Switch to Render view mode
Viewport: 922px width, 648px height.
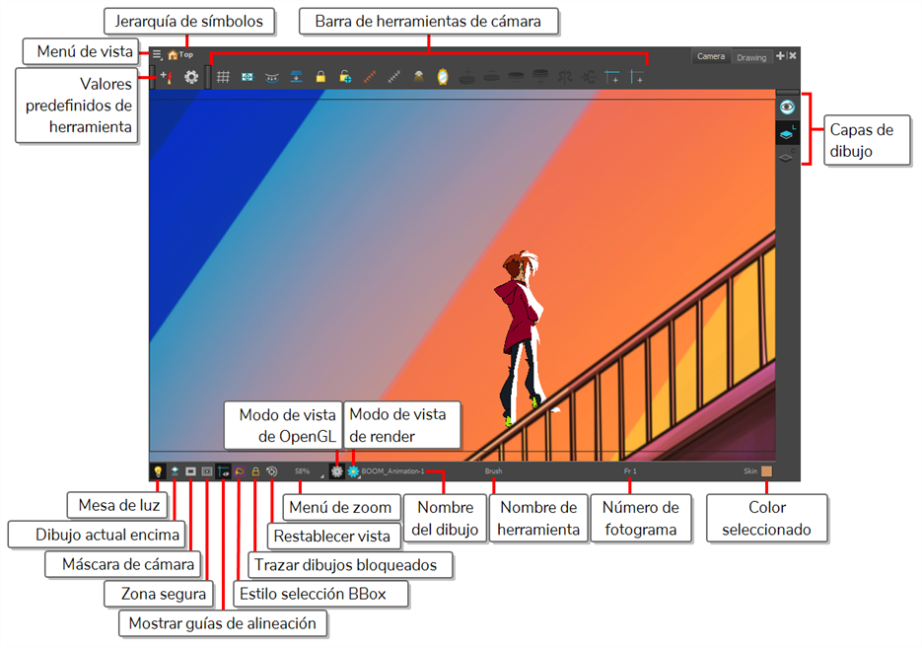pos(353,471)
